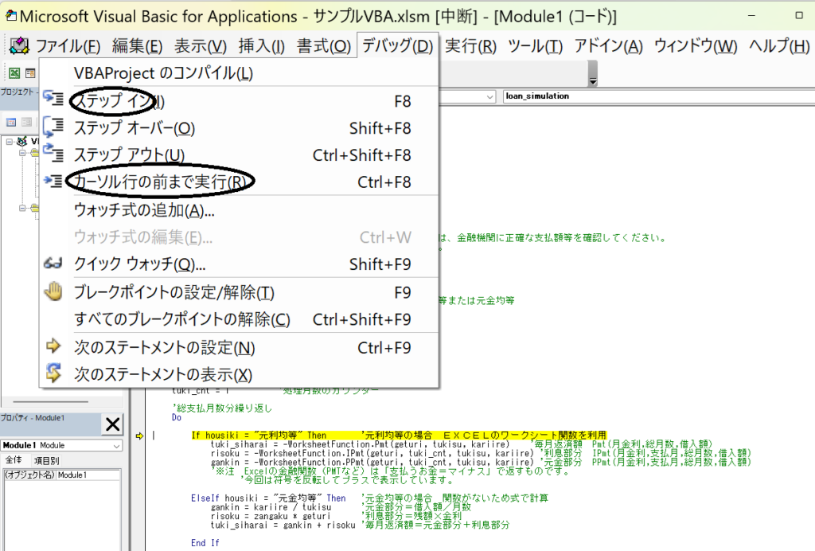815x551 pixels.
Task: Click the toolbar options overflow arrow
Action: coord(592,81)
